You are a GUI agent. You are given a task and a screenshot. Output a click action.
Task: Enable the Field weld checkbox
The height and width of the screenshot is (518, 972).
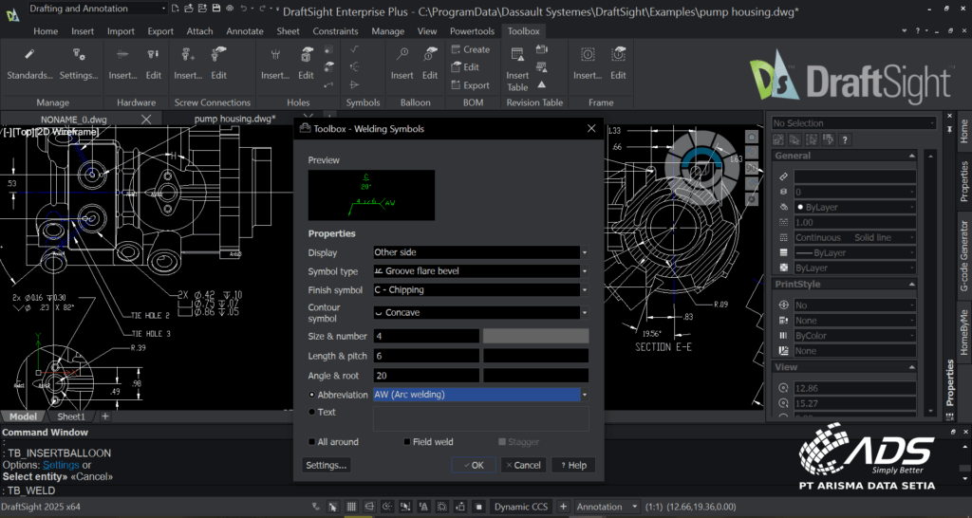(407, 442)
